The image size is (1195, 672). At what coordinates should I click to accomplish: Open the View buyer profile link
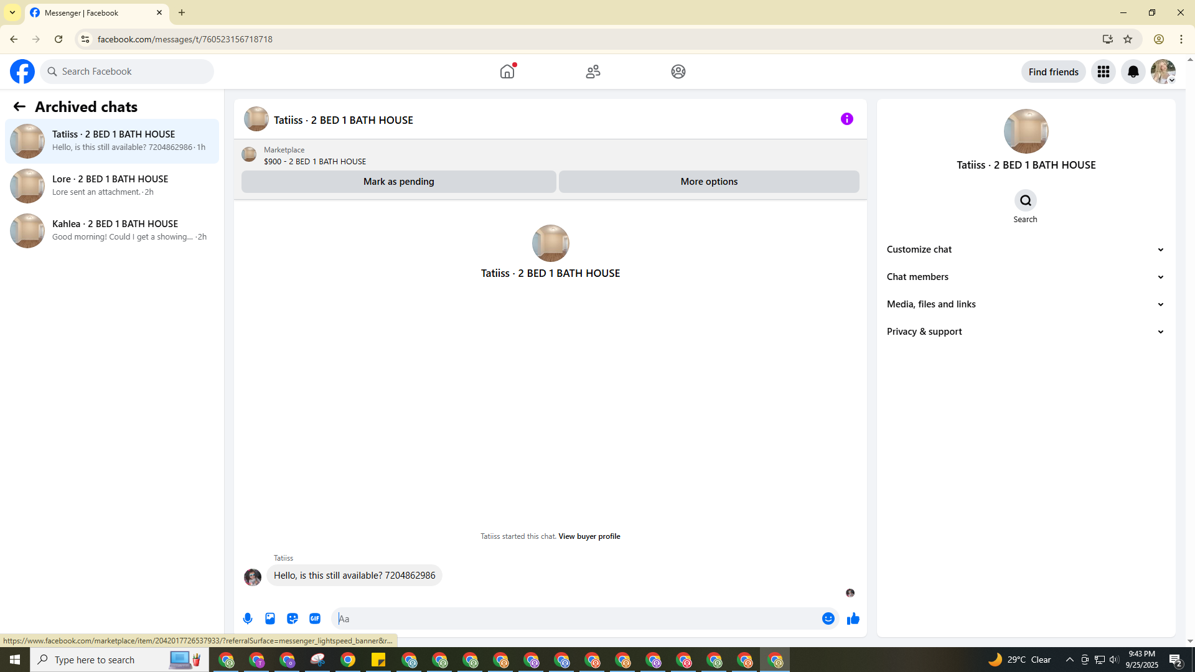tap(589, 536)
